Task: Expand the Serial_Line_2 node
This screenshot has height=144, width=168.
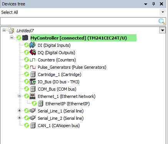Action: click(19, 118)
